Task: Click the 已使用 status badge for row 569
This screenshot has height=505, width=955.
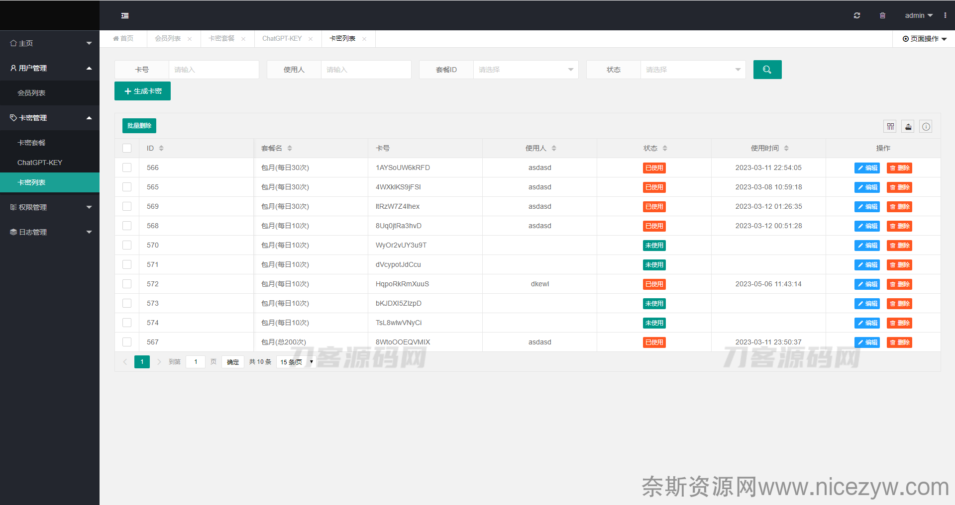Action: click(654, 207)
